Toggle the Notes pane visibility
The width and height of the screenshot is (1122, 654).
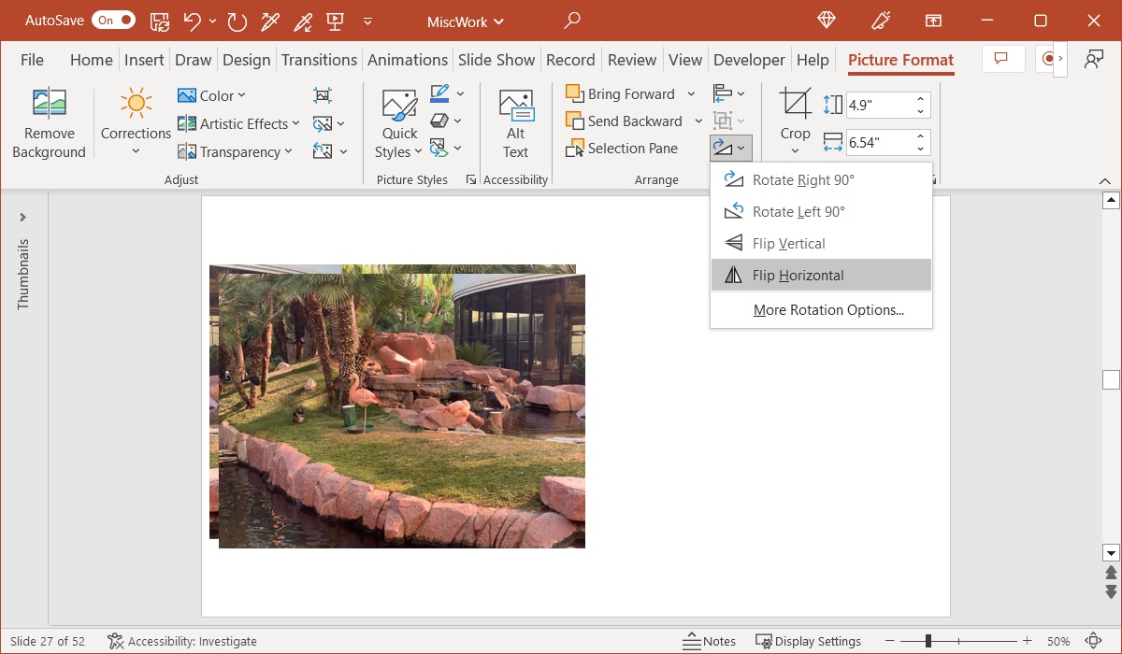[x=710, y=641]
